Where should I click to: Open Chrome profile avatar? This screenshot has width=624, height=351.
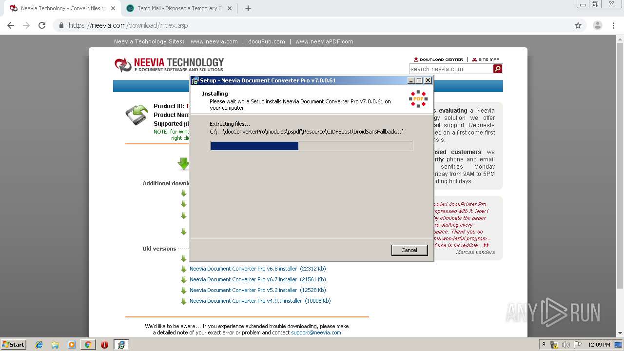pyautogui.click(x=598, y=25)
